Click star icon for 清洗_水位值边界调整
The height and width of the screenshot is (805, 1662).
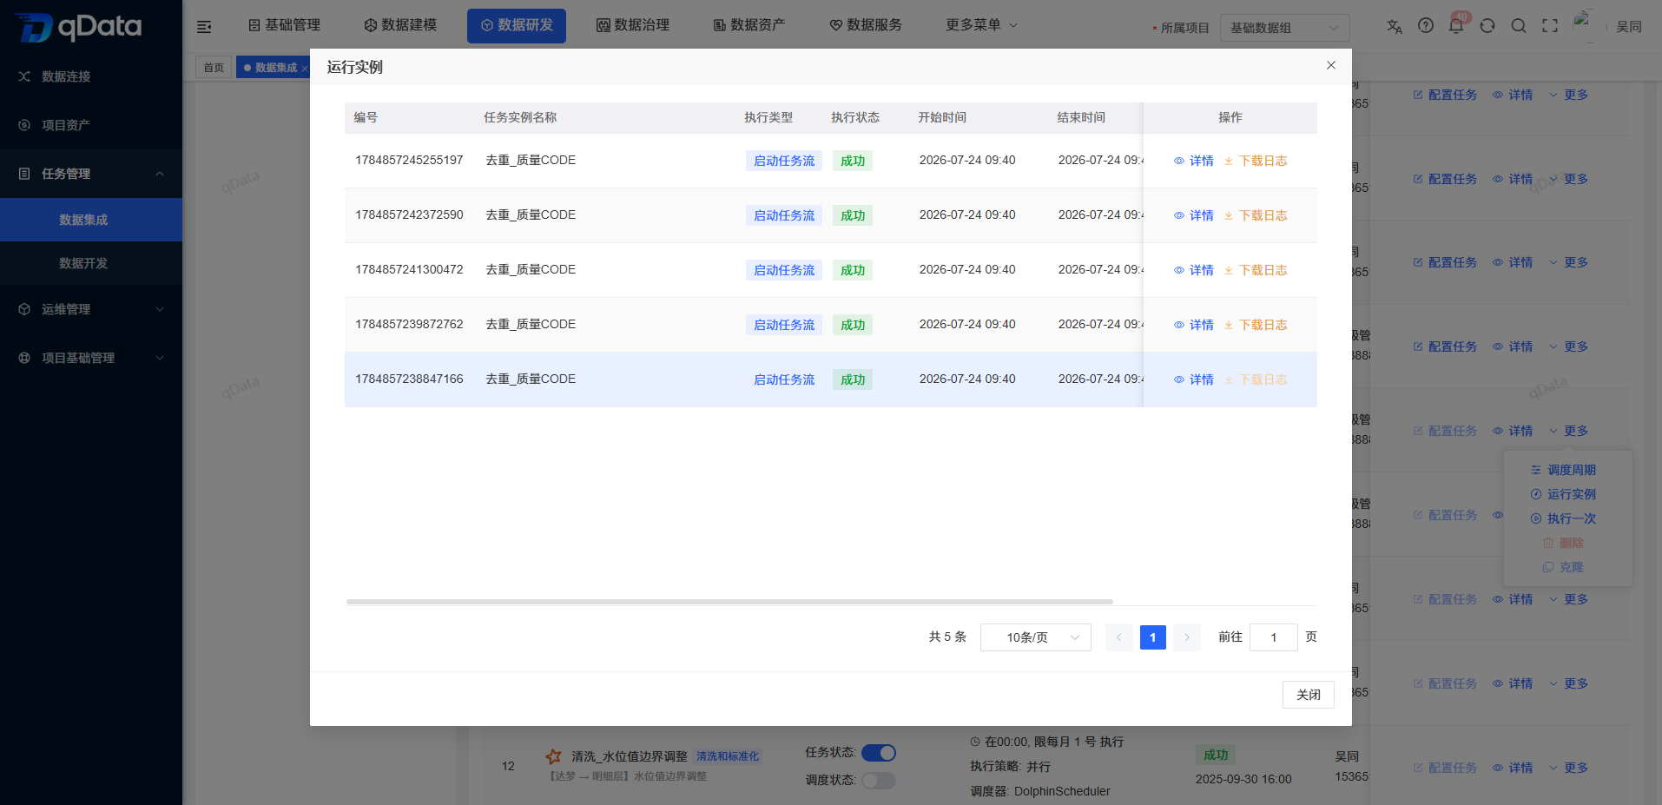click(x=554, y=756)
